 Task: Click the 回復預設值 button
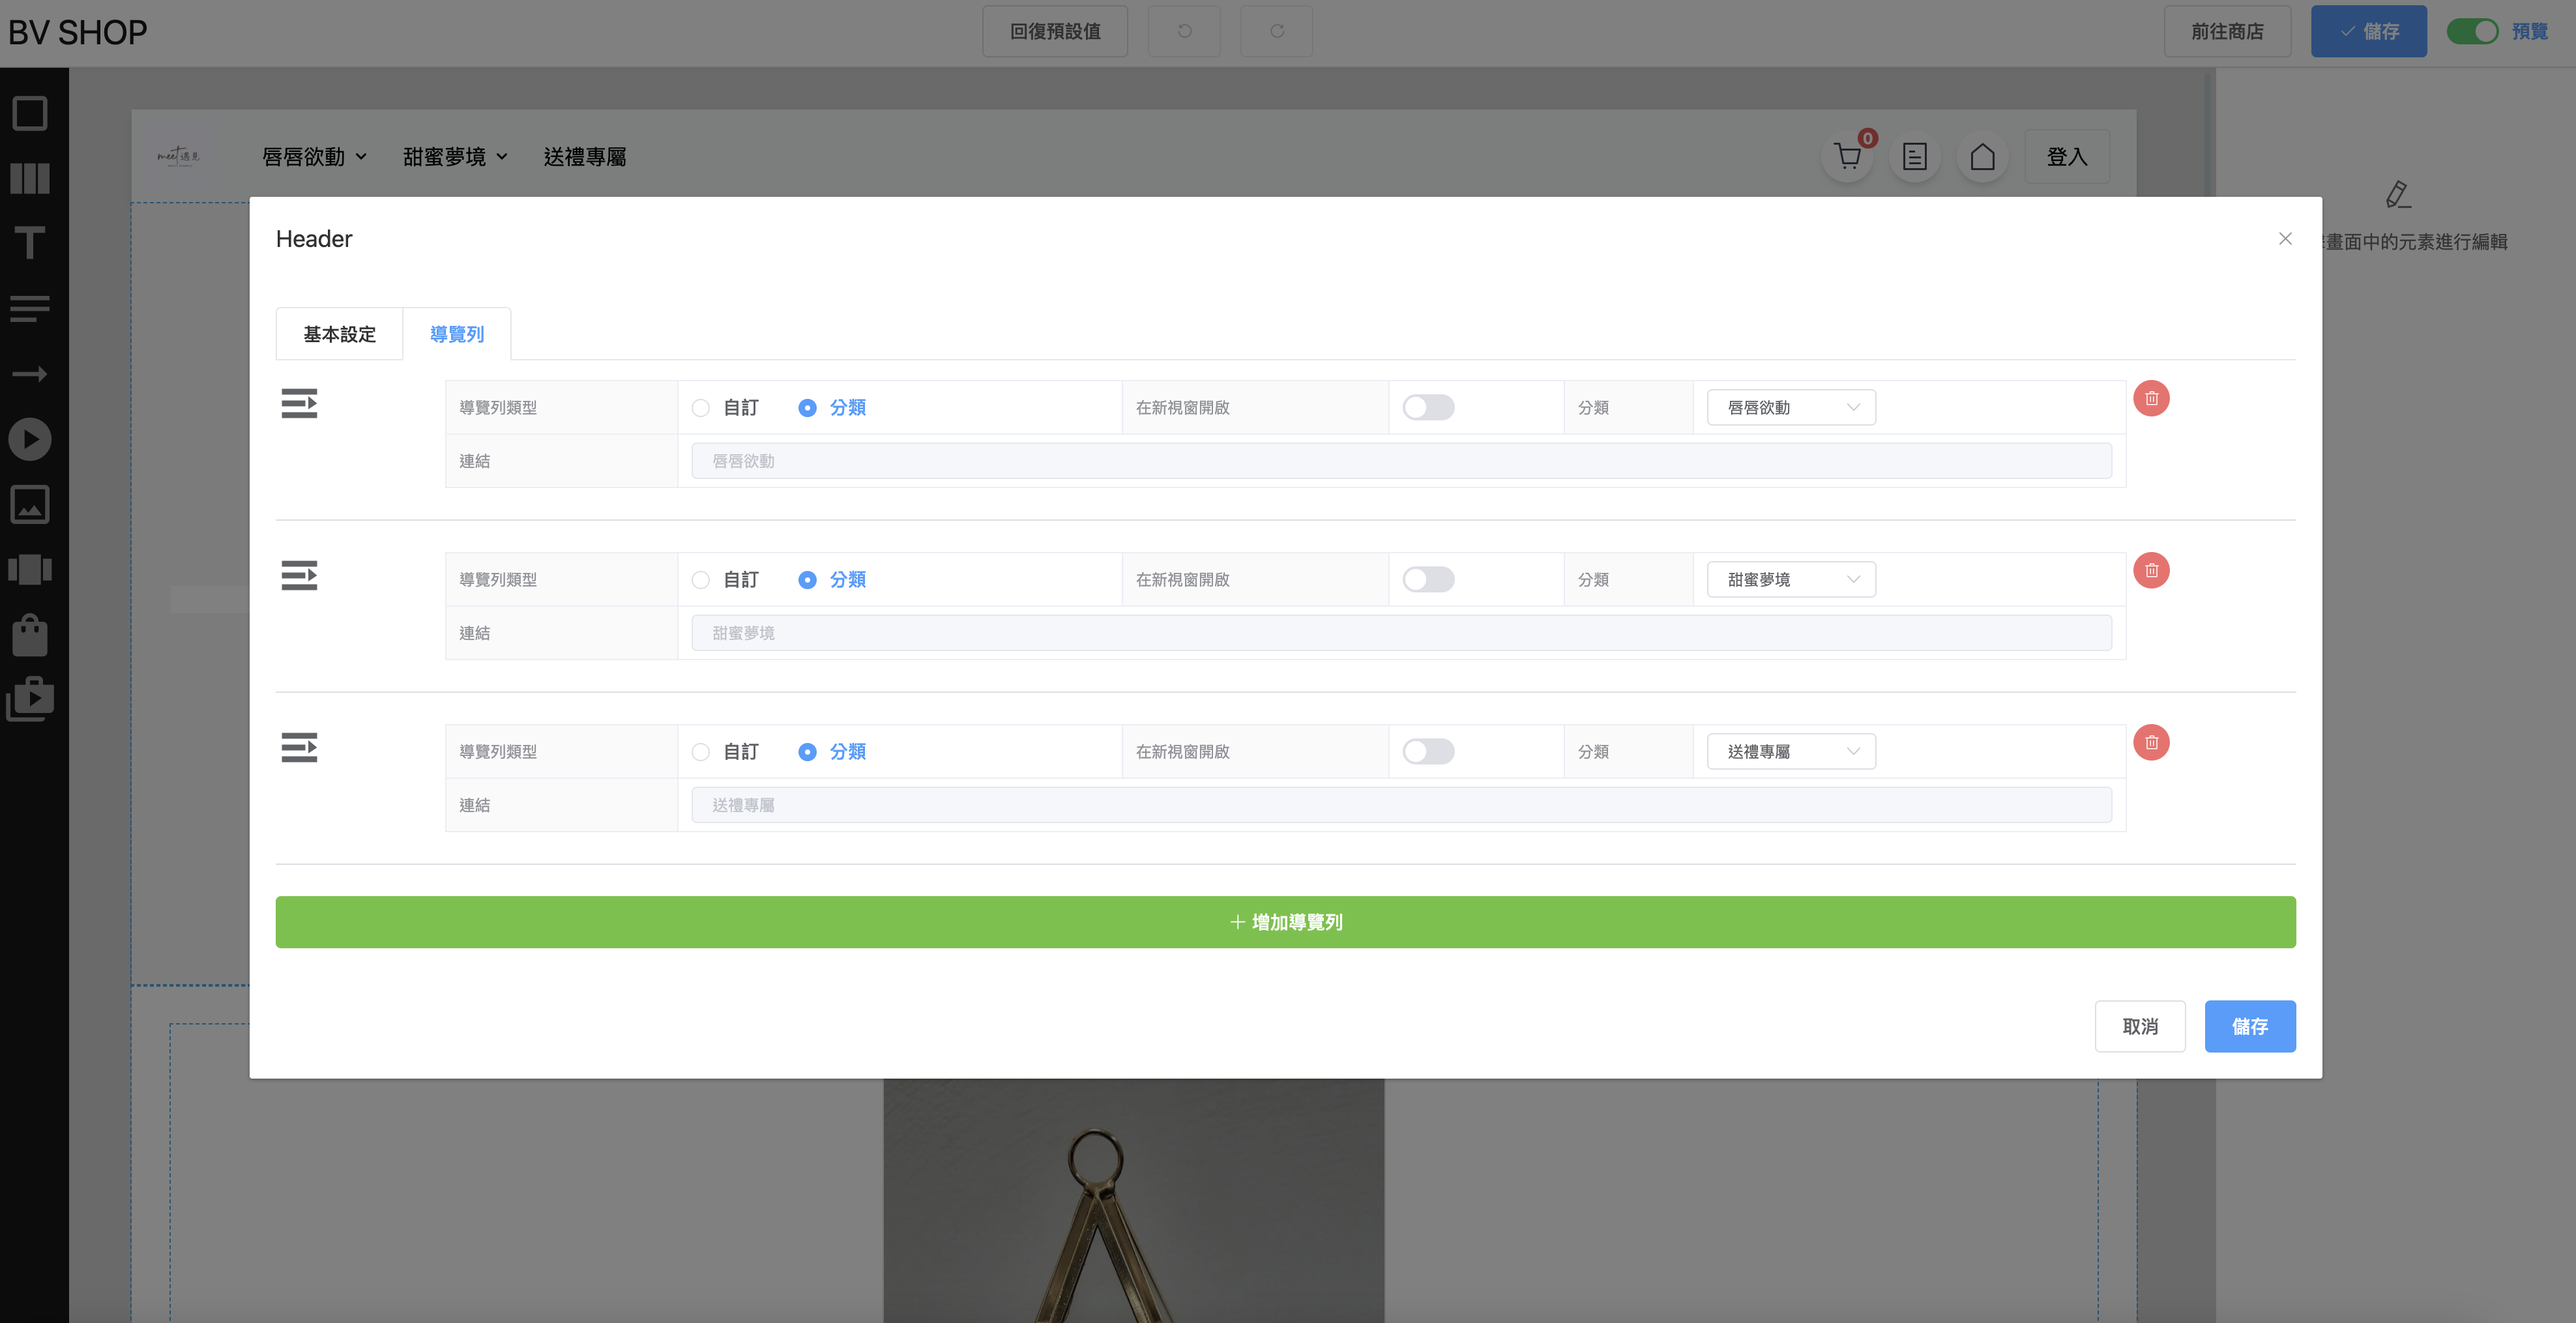click(x=1055, y=31)
